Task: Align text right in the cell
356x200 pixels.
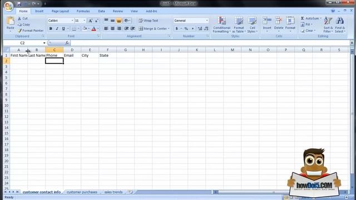Action: [x=119, y=28]
